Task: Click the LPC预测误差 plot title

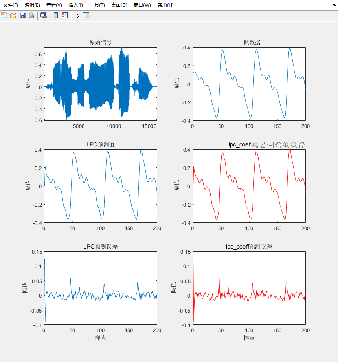Action: click(101, 247)
